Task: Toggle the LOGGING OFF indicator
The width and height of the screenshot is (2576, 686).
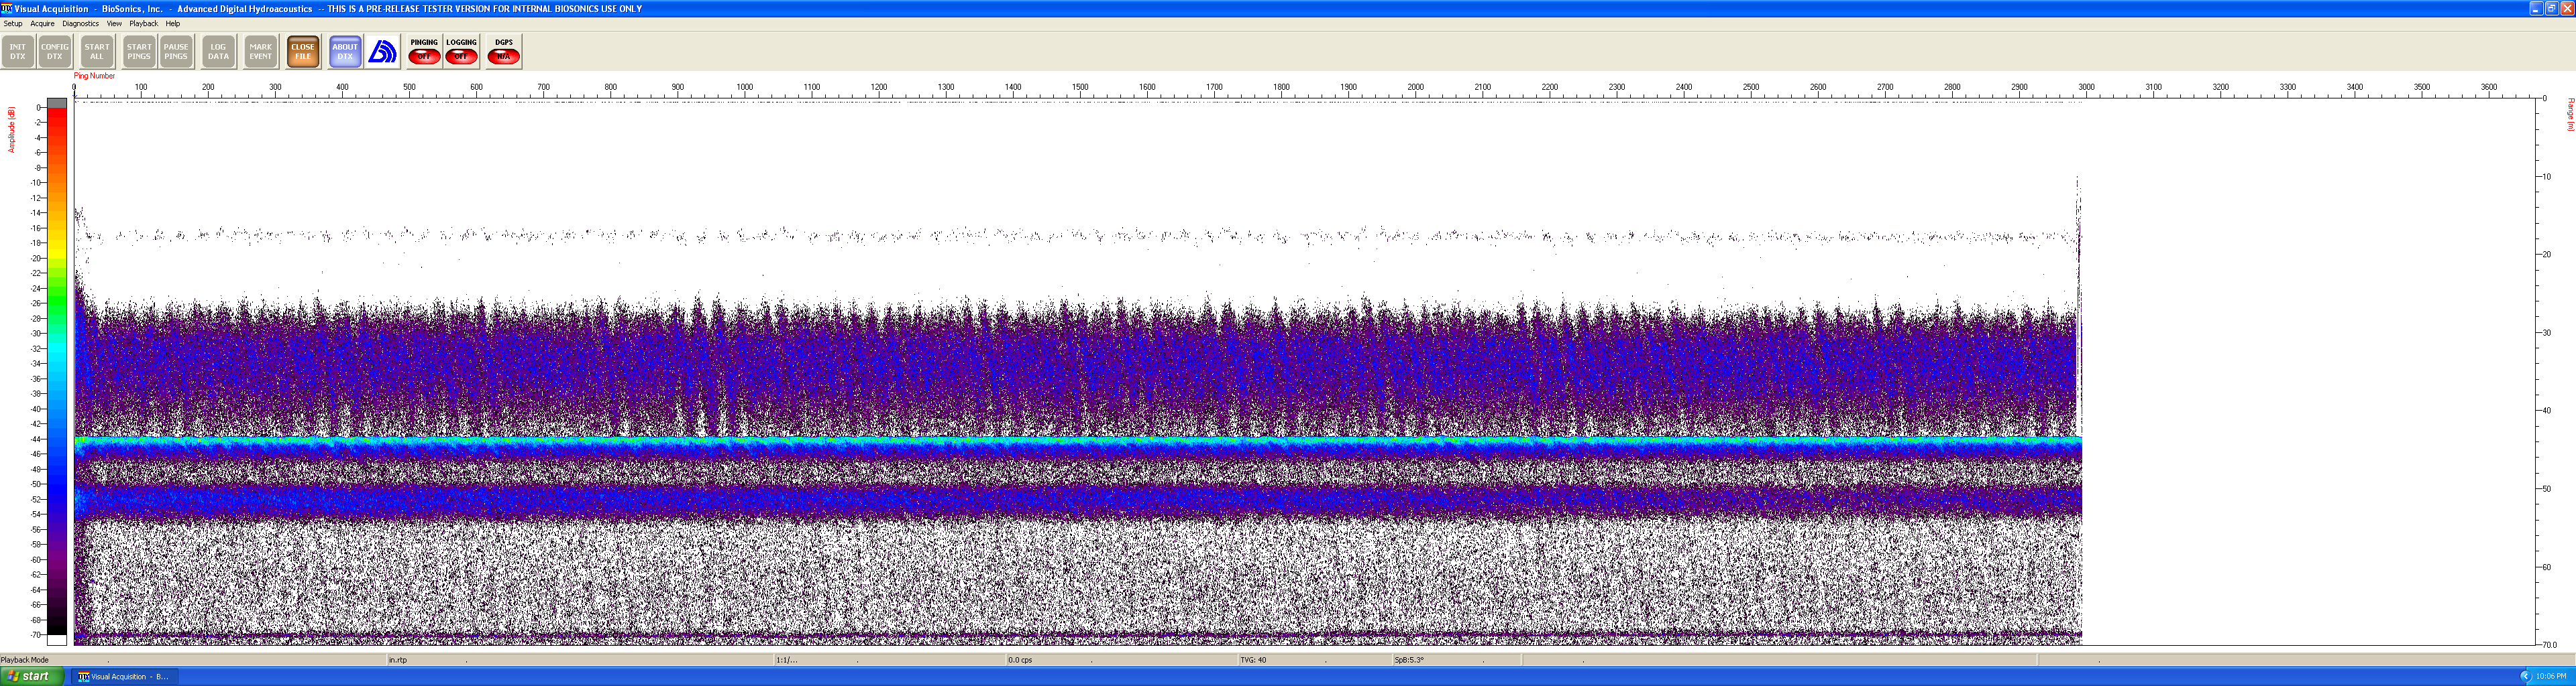Action: pos(461,52)
